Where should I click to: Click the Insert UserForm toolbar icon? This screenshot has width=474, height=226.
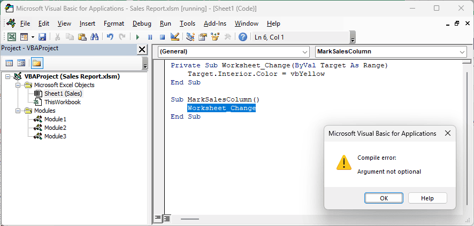[x=24, y=37]
